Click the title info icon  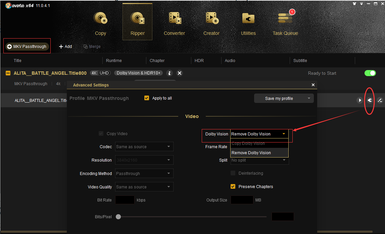coord(170,73)
